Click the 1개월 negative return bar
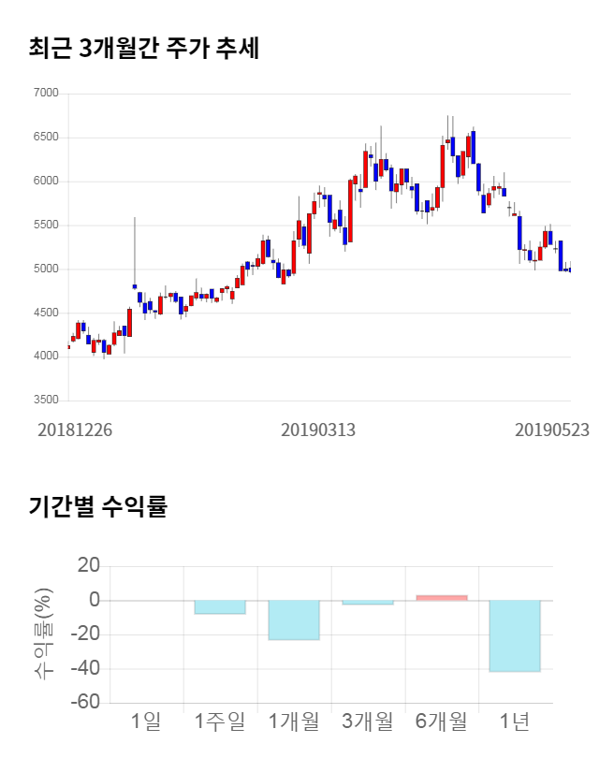The image size is (599, 758). 294,620
